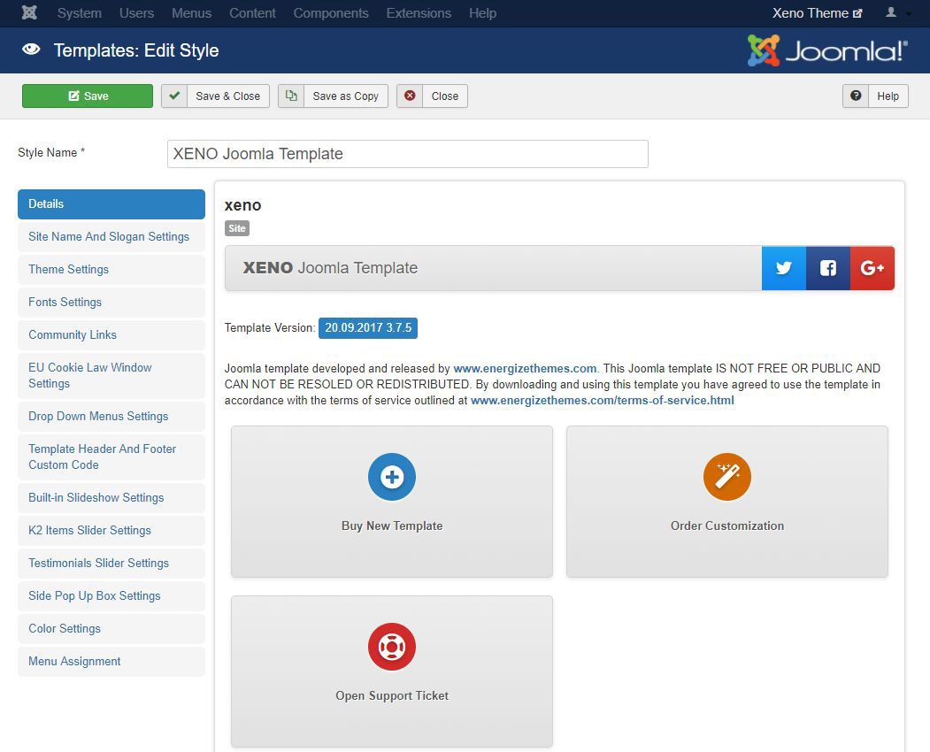Select EU Cookie Law Window Settings tab
The width and height of the screenshot is (930, 752).
111,375
